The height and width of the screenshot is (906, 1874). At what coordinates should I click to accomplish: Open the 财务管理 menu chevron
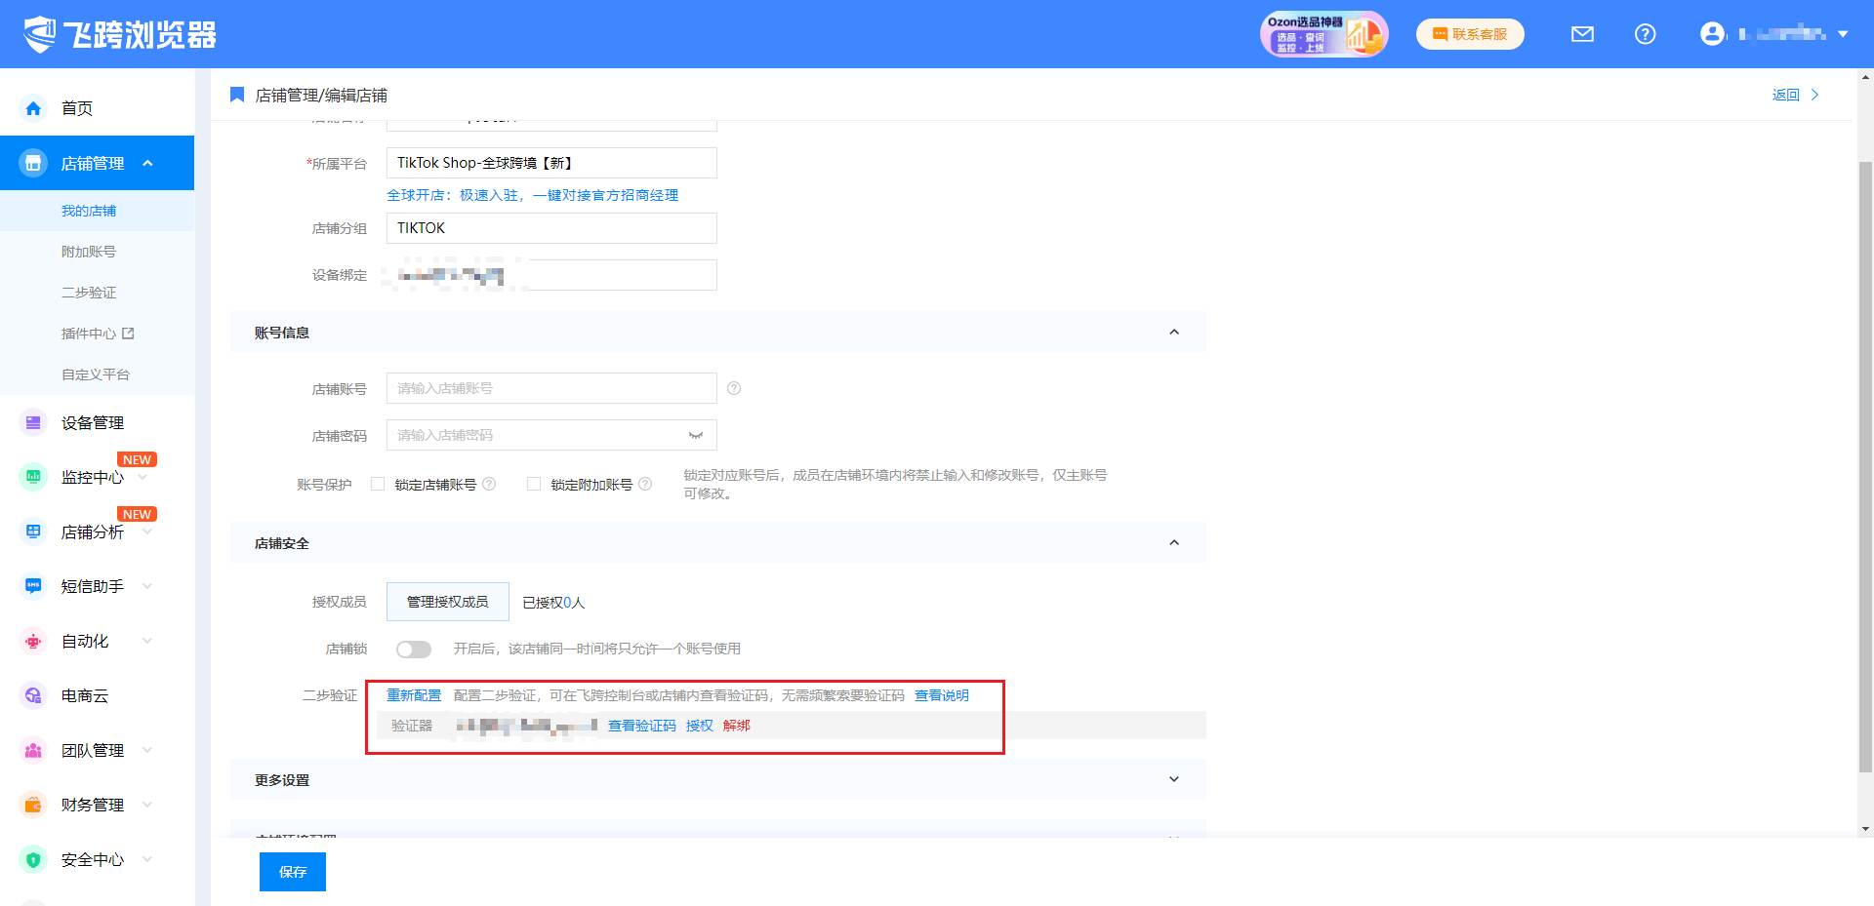pyautogui.click(x=147, y=805)
